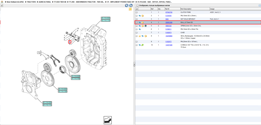Viewport: 261px width, 125px height.
Task: Open the NSS part link
Action: tap(167, 19)
